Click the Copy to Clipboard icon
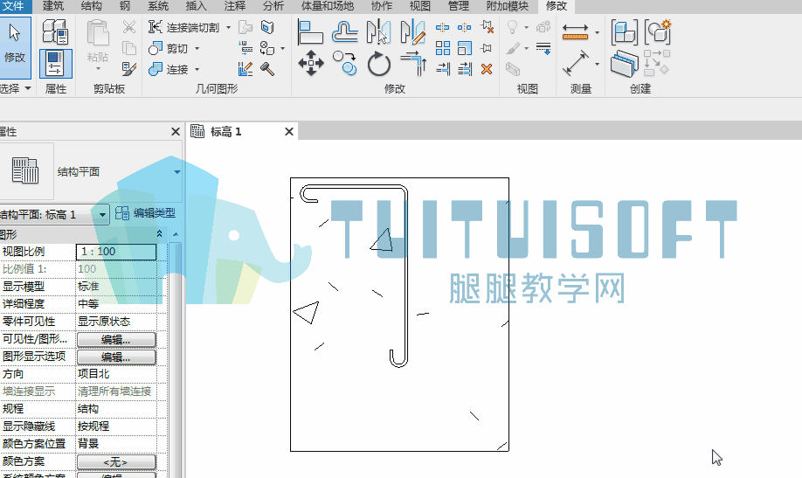The height and width of the screenshot is (478, 802). point(129,48)
